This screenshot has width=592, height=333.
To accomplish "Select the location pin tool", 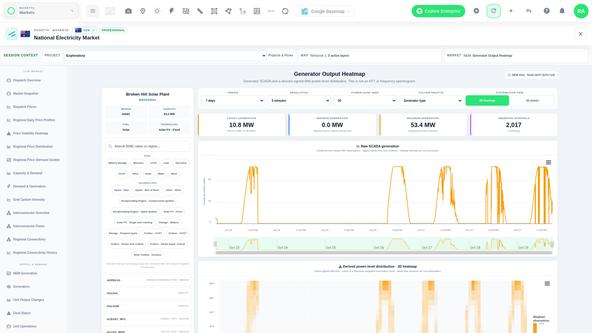I will pos(143,11).
